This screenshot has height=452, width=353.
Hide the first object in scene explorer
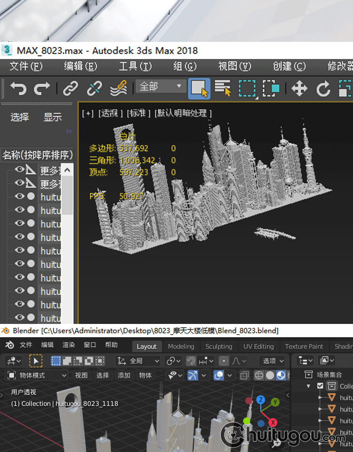[19, 170]
